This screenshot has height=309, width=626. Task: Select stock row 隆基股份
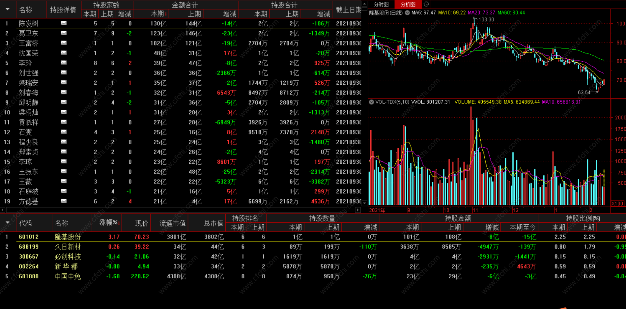pos(313,237)
